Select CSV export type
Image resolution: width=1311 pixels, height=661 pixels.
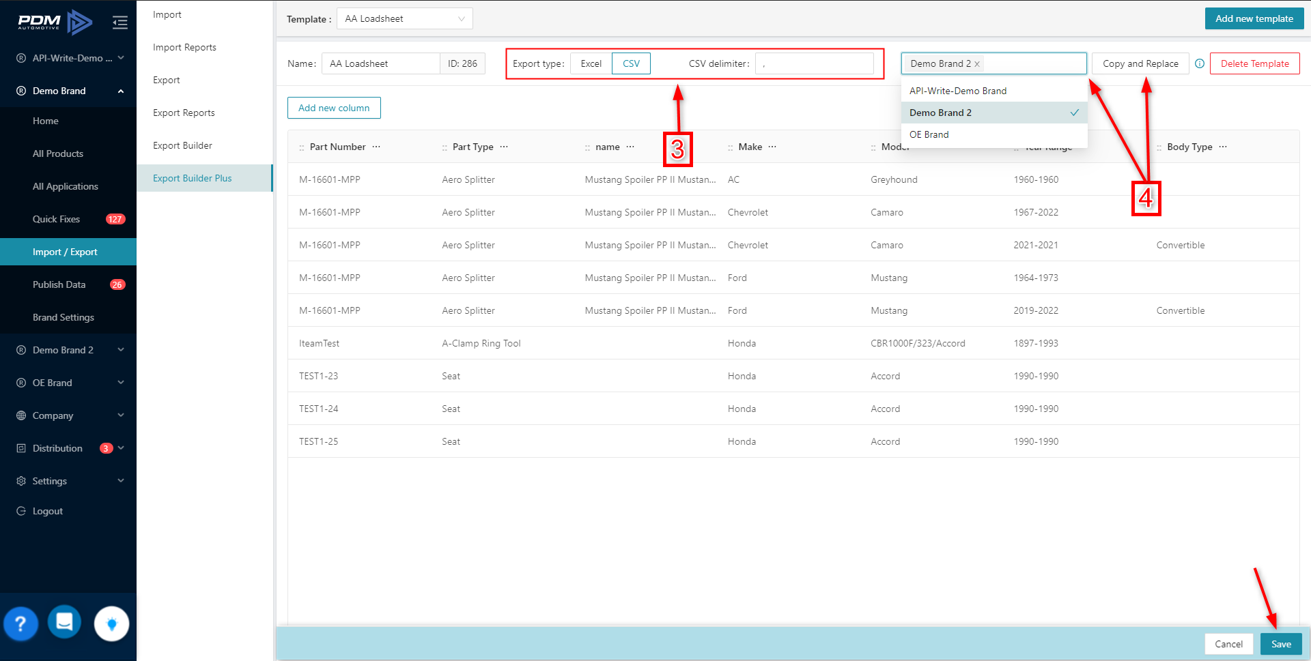(631, 63)
